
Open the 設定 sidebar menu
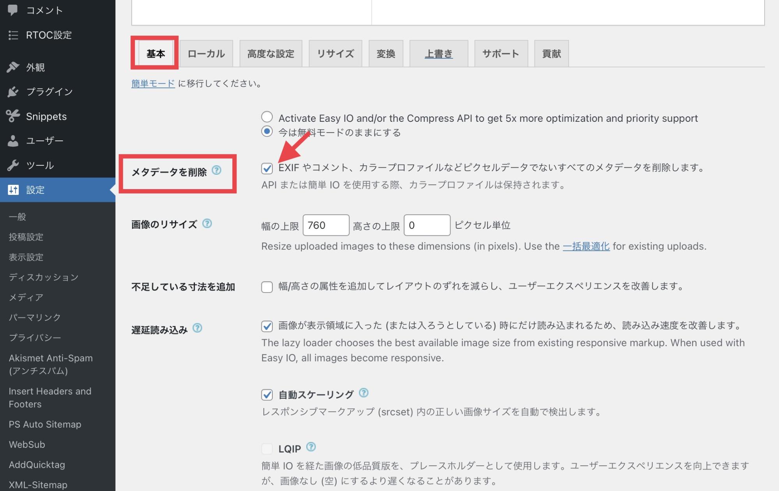click(x=58, y=190)
